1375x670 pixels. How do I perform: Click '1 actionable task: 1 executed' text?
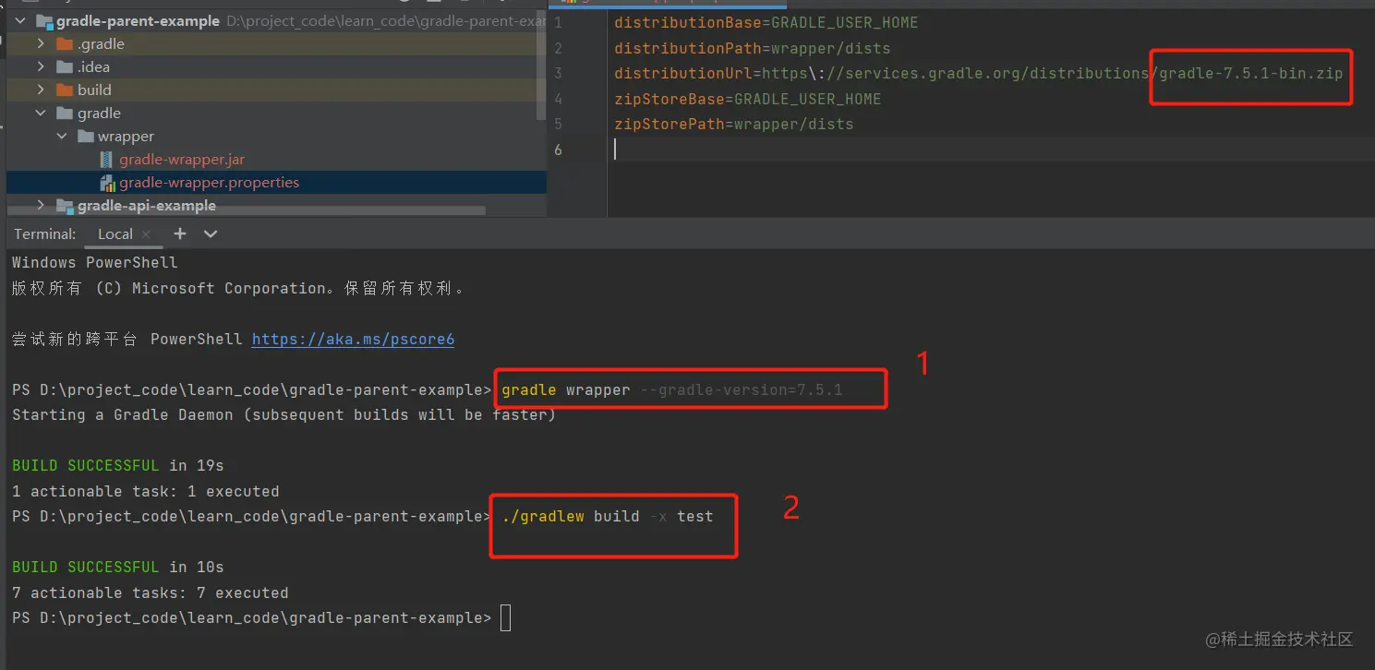tap(146, 491)
